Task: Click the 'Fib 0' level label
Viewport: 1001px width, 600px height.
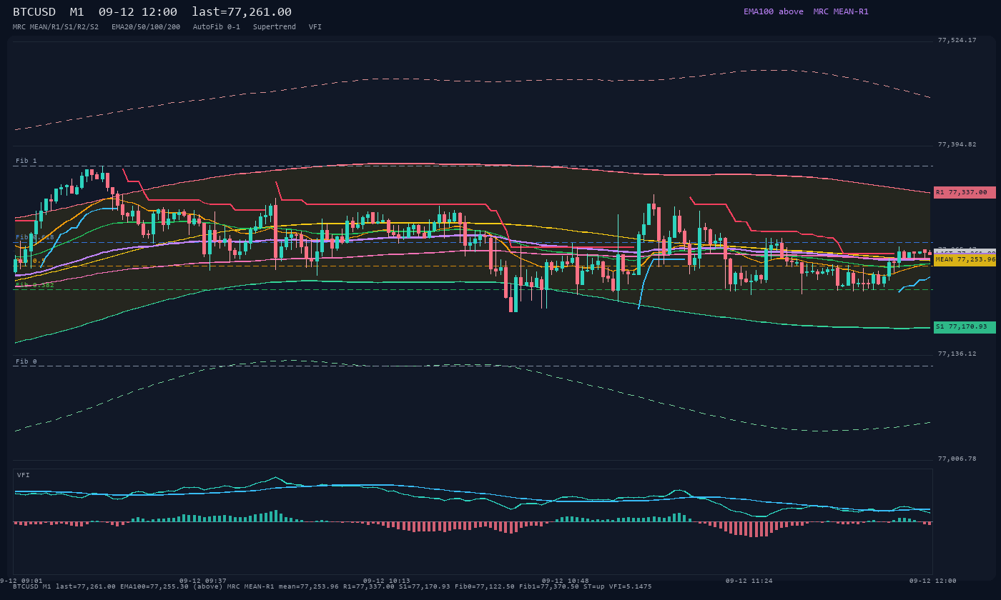Action: pyautogui.click(x=26, y=361)
